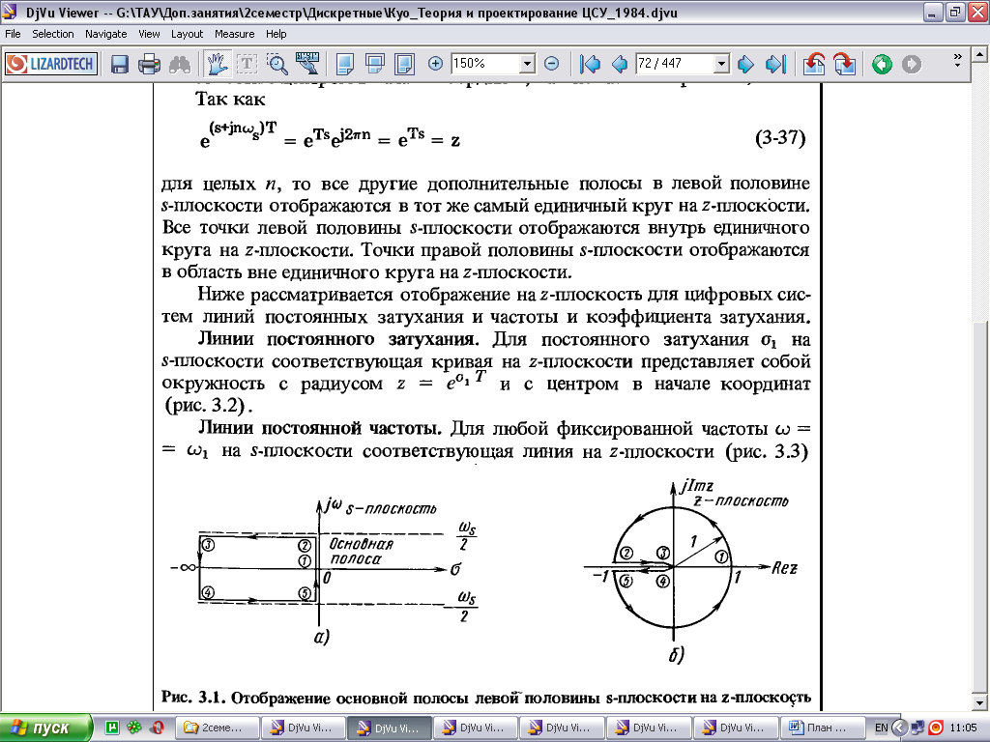
Task: Zoom in with the plus button
Action: click(435, 63)
